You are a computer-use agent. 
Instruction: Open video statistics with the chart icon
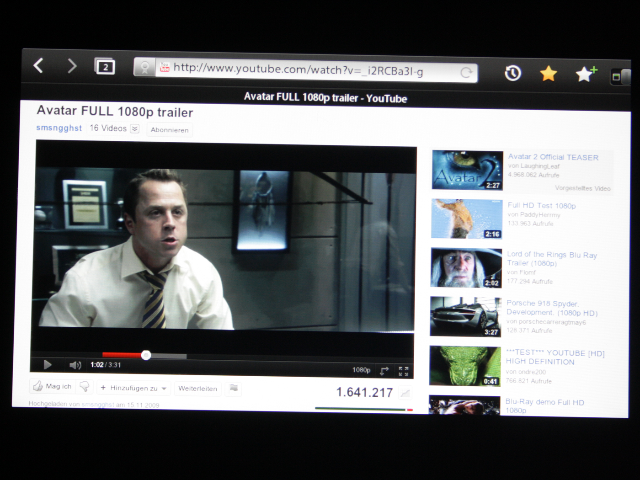click(405, 393)
